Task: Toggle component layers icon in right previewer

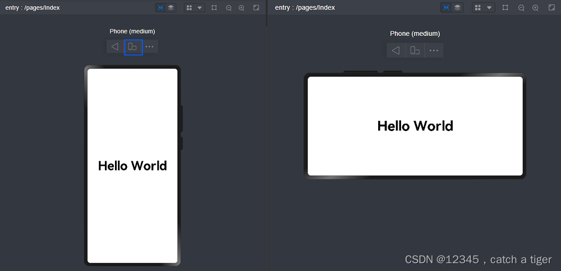Action: (x=457, y=7)
